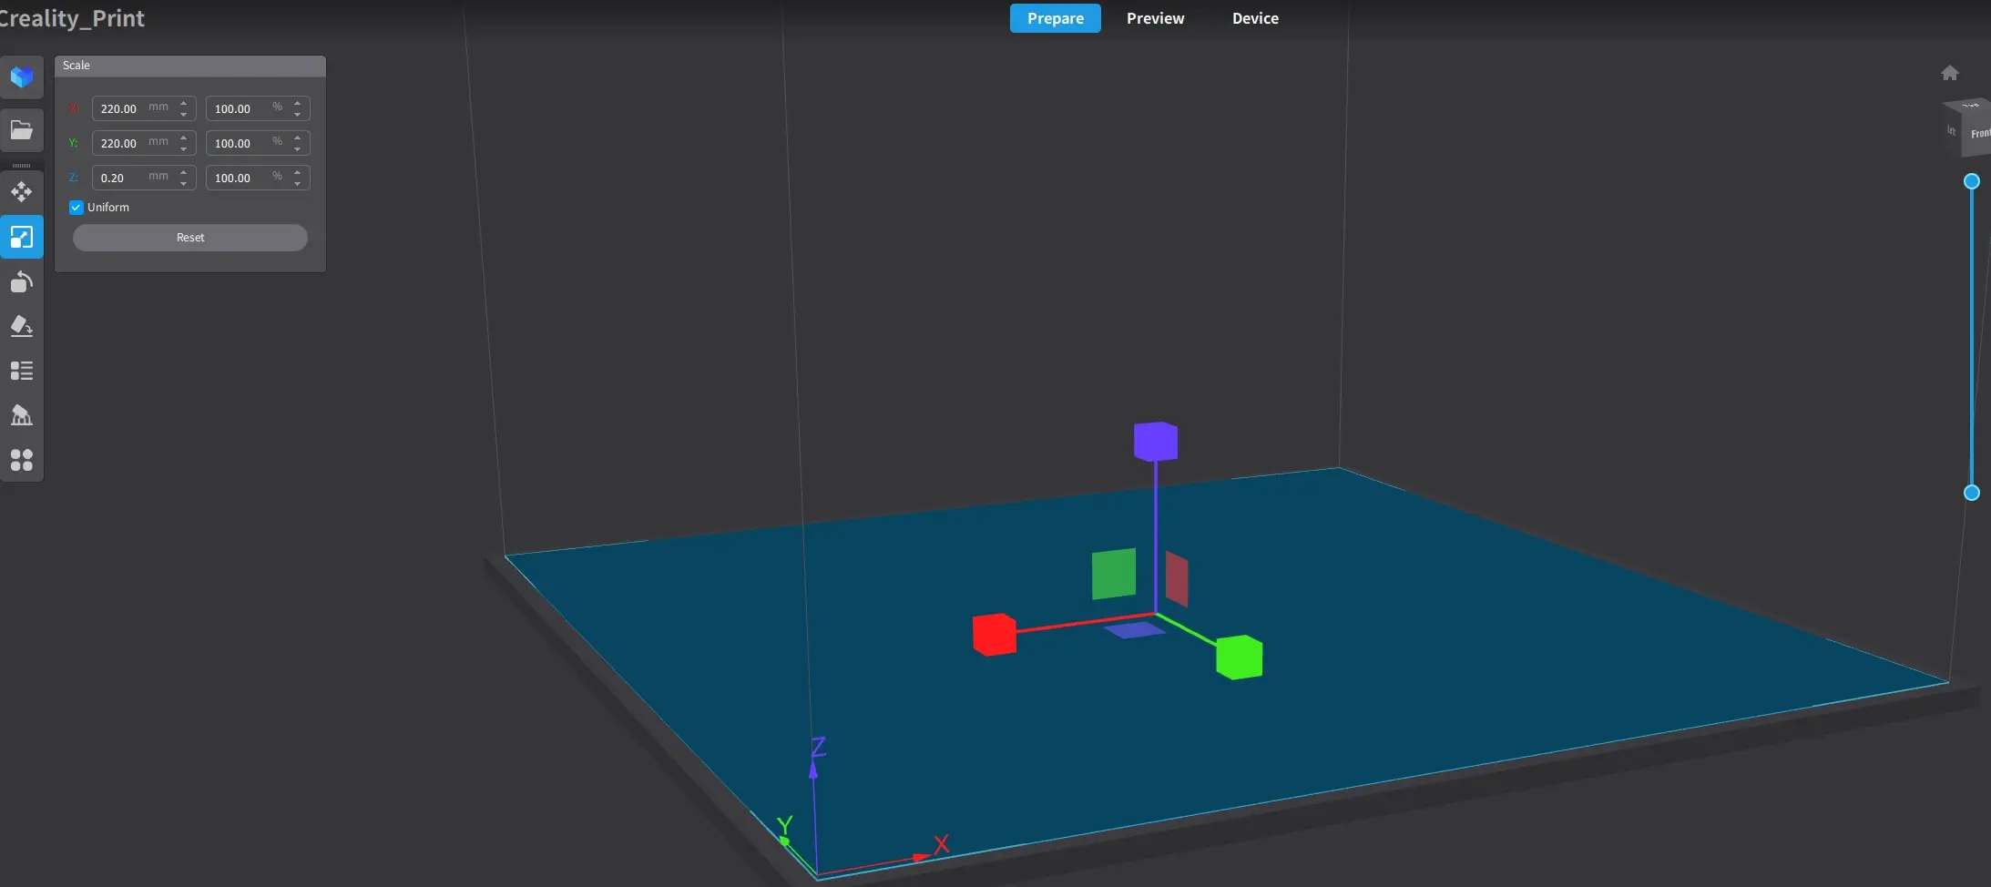Click the blue model cube icon
Screen dimensions: 1991x887
tap(22, 77)
